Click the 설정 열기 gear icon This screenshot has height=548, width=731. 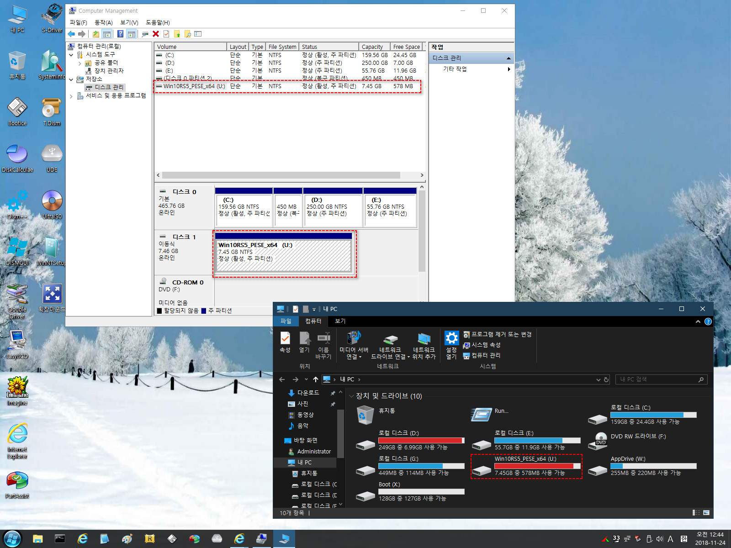[451, 345]
